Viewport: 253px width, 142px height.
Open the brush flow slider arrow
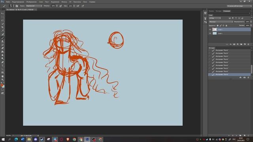pyautogui.click(x=74, y=6)
